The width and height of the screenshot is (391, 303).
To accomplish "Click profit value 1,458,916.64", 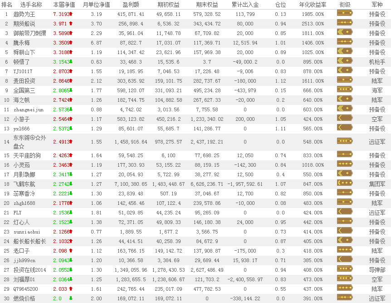I will [131, 142].
